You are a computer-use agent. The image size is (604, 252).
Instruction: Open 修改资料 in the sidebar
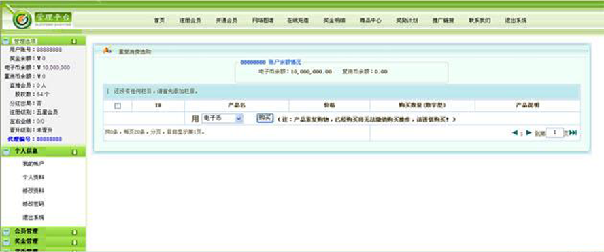click(33, 190)
